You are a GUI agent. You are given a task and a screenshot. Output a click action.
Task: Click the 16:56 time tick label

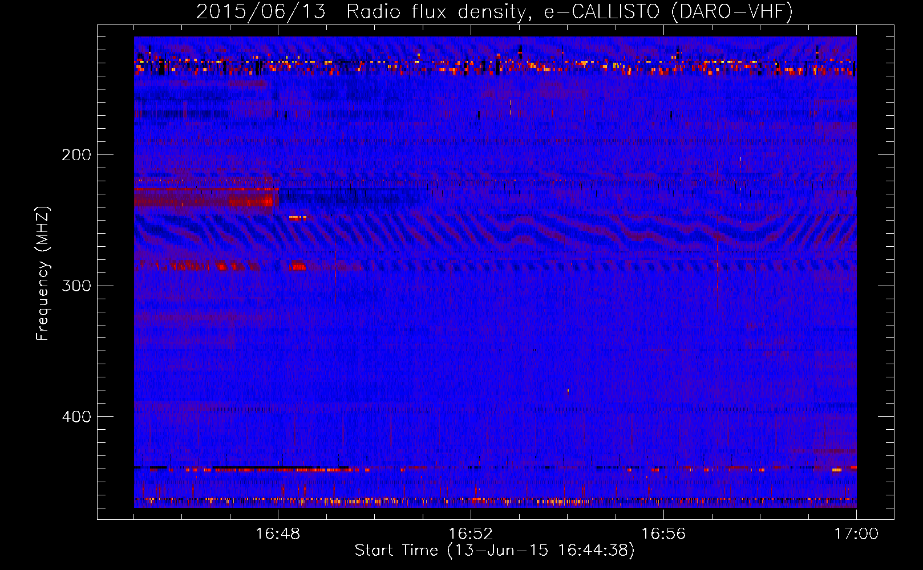pyautogui.click(x=663, y=534)
